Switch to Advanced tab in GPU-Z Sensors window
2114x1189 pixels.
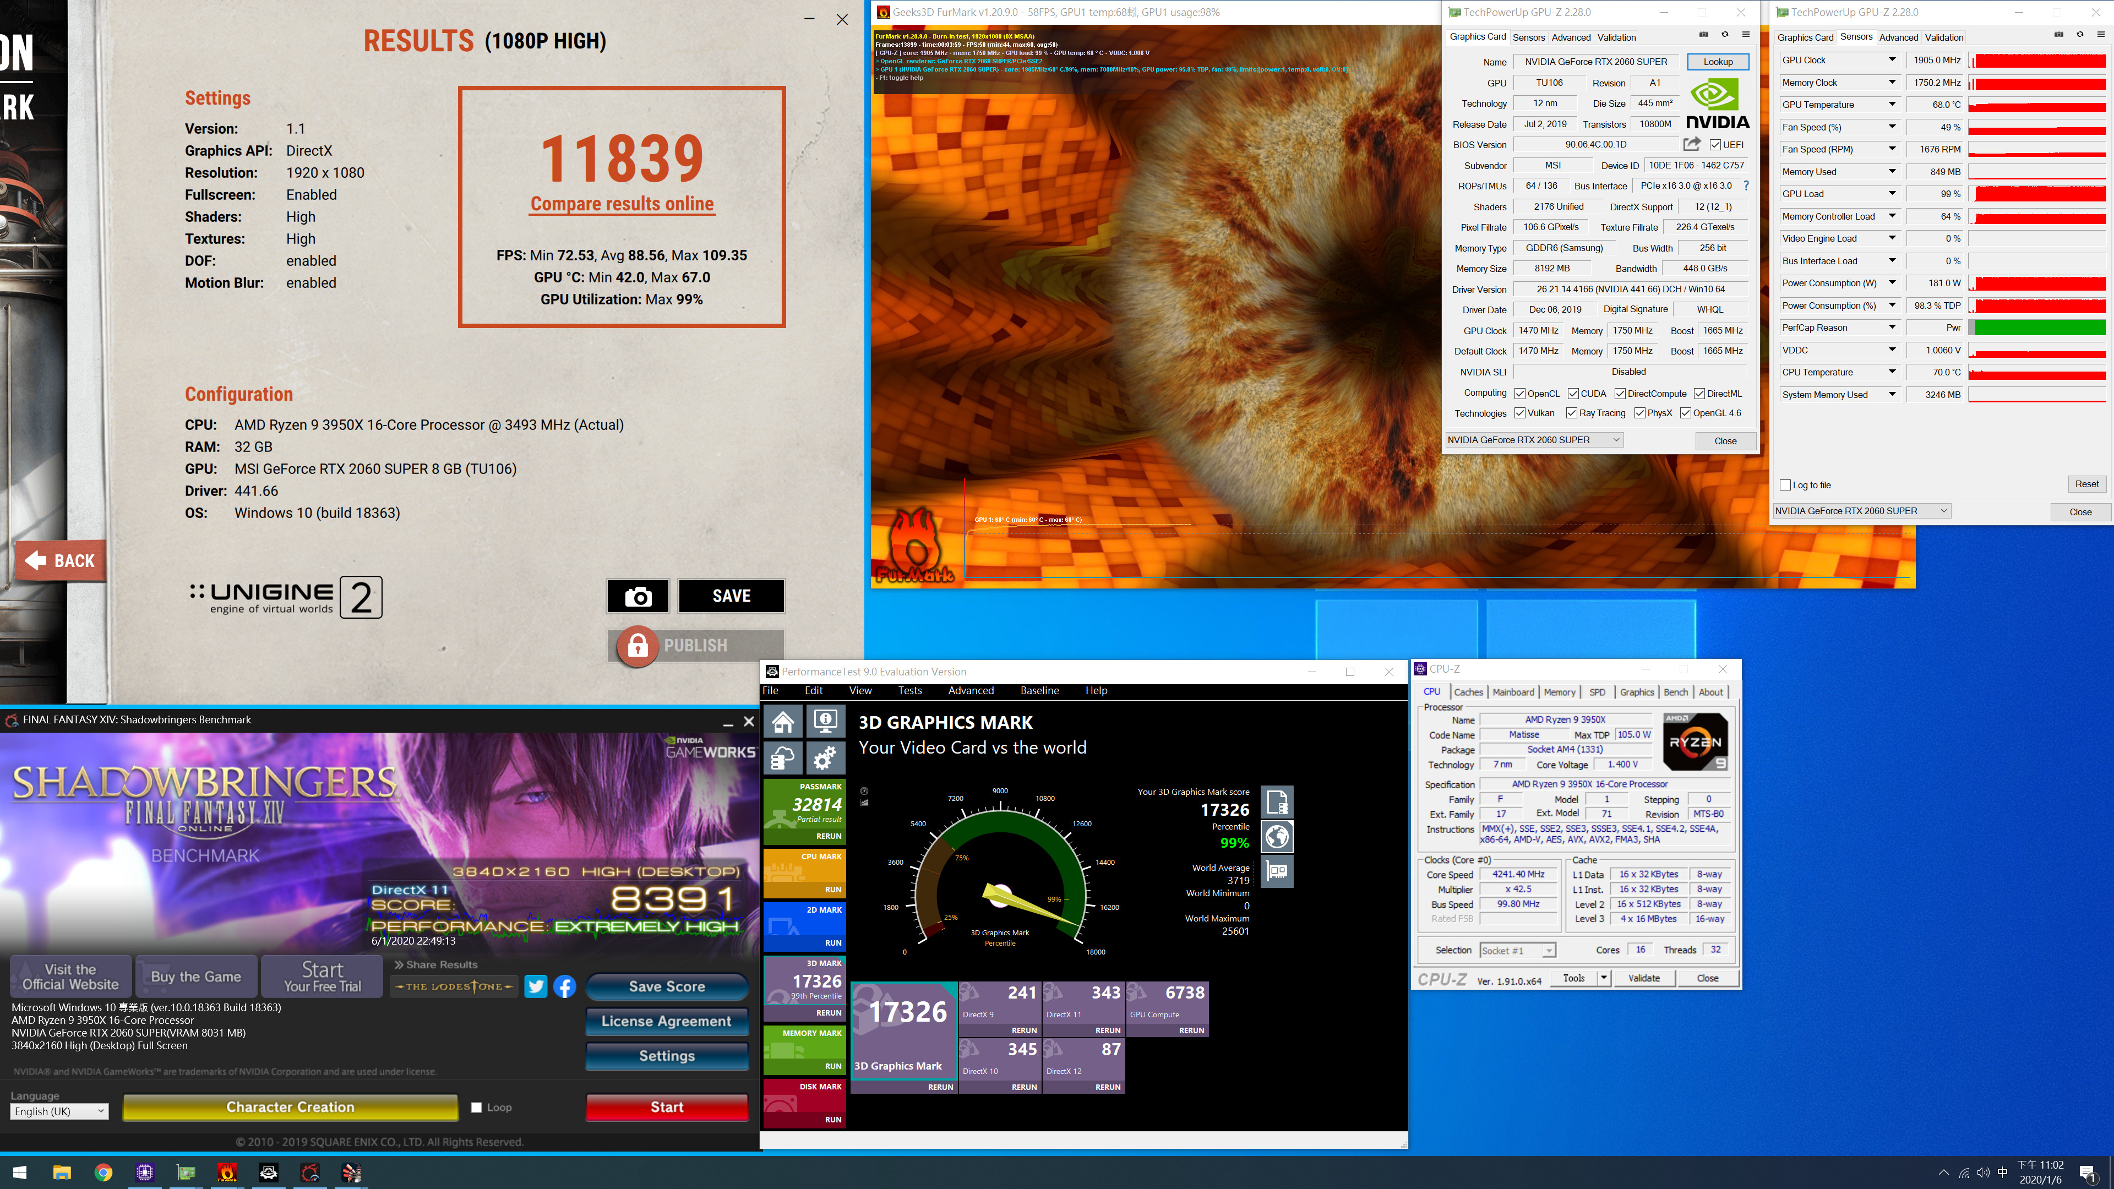click(x=1898, y=37)
